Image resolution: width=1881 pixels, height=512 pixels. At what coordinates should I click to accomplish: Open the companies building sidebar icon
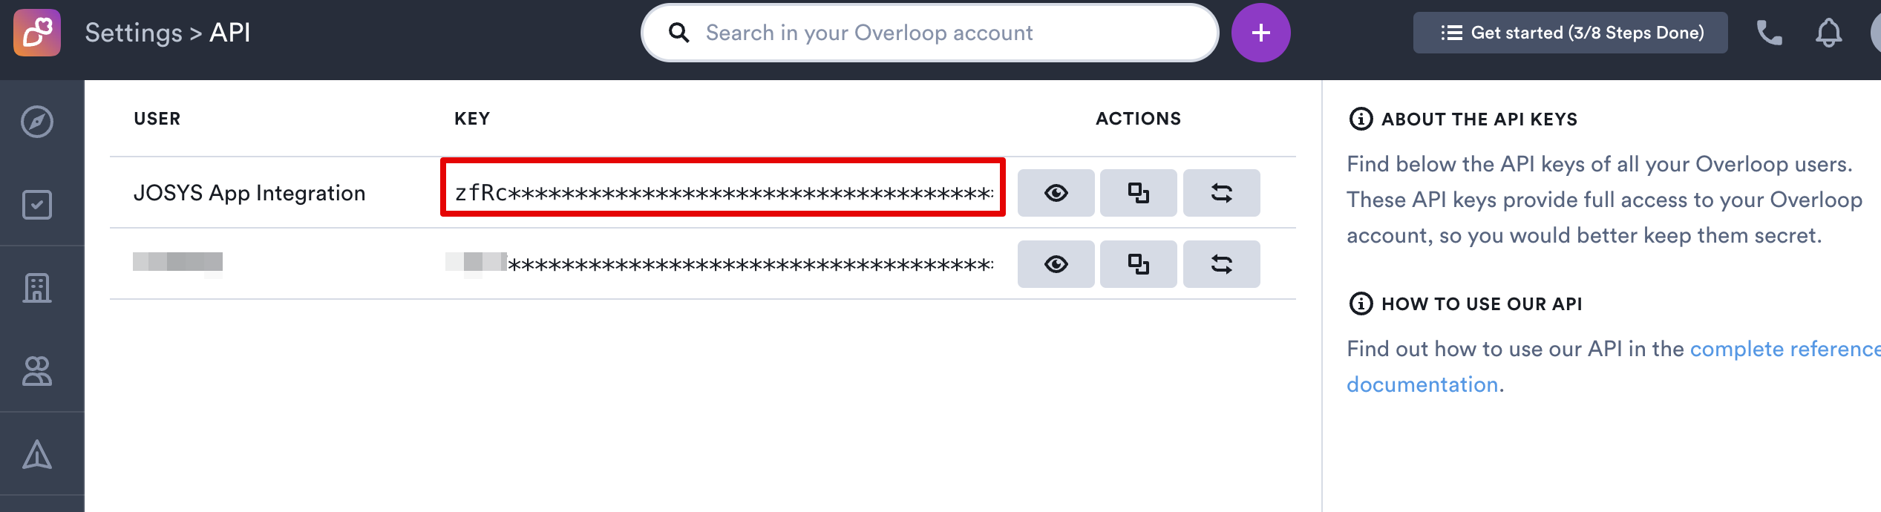37,288
